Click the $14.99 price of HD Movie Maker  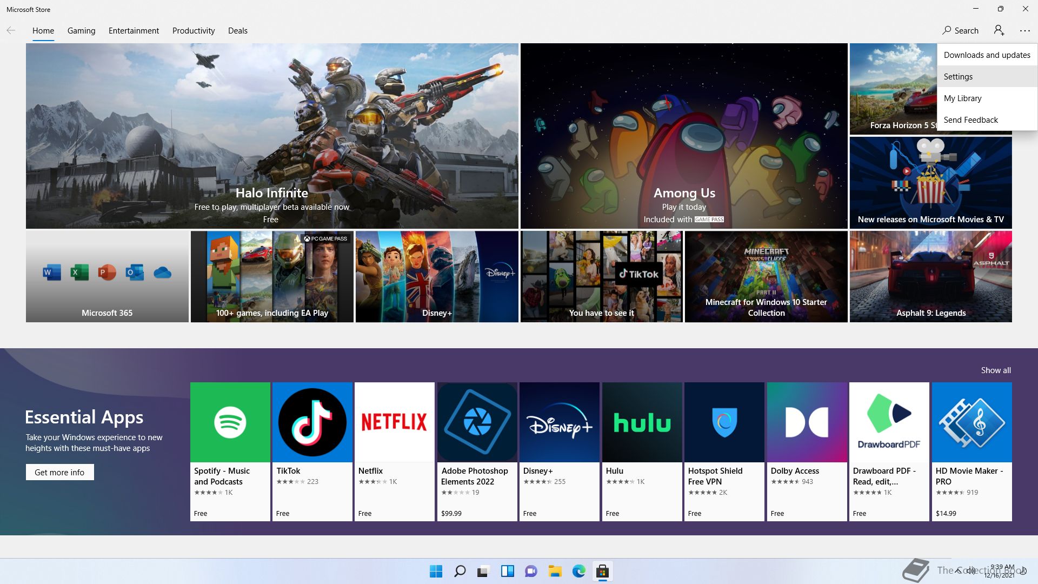tap(946, 513)
